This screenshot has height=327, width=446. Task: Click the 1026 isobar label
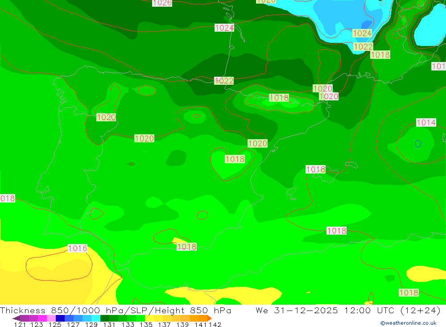pos(162,3)
